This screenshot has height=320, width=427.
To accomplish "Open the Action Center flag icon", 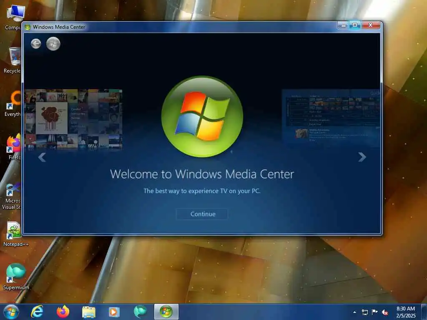I will point(375,312).
